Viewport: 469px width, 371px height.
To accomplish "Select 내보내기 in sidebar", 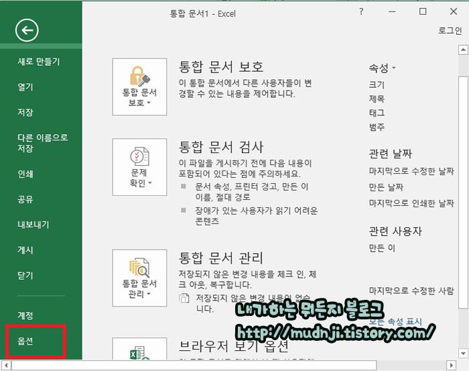I will pos(33,225).
